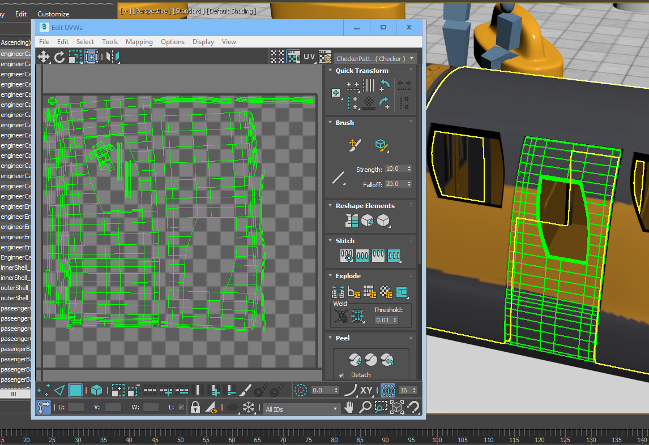Click the UV coordinate space button

click(x=309, y=57)
